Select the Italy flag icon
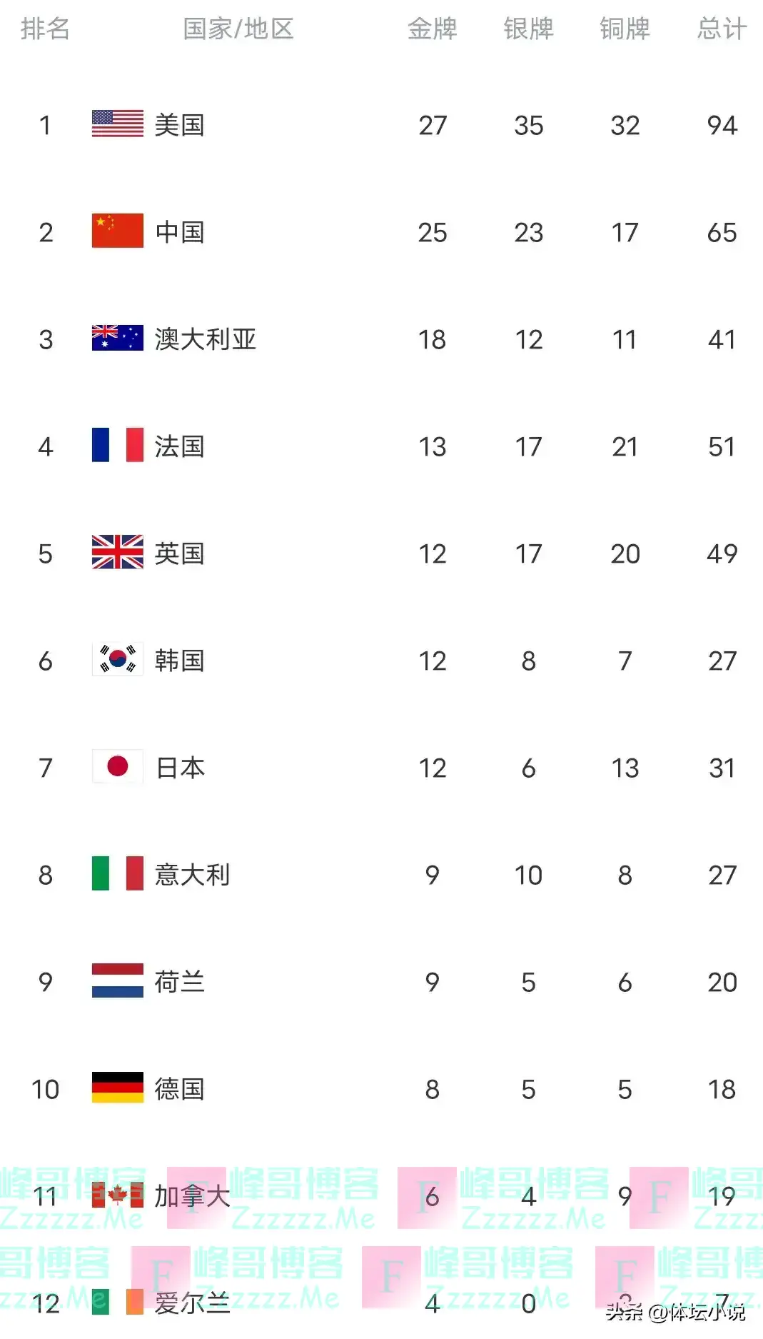The width and height of the screenshot is (763, 1339). [118, 874]
